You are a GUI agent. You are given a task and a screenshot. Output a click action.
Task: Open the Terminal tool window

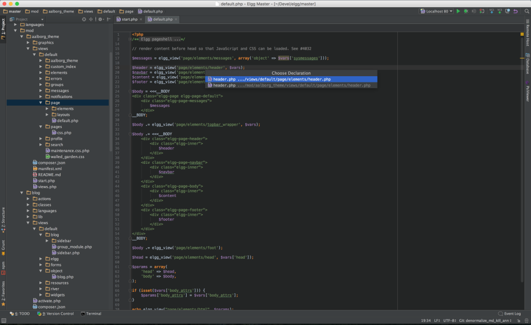91,314
